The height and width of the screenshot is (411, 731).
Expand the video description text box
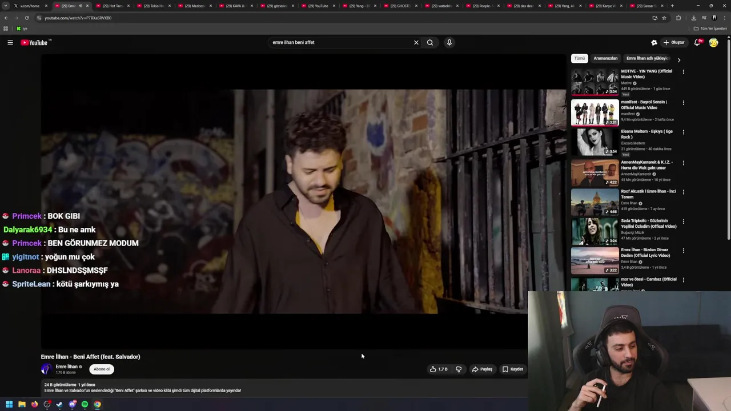click(x=284, y=388)
